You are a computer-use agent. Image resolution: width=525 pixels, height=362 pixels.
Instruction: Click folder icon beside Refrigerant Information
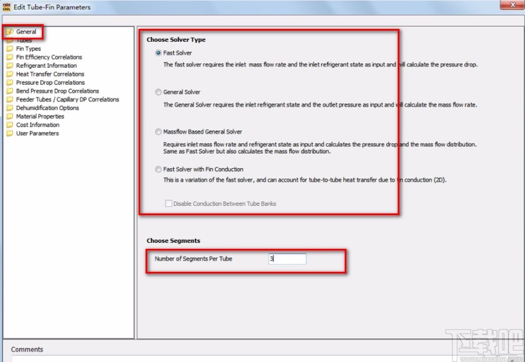point(10,65)
